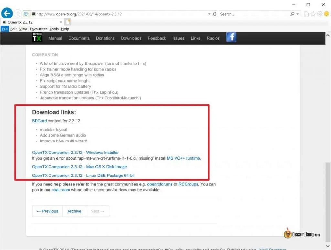This screenshot has height=250, width=331.
Task: Open the address bar history dropdown arrow
Action: [209, 14]
